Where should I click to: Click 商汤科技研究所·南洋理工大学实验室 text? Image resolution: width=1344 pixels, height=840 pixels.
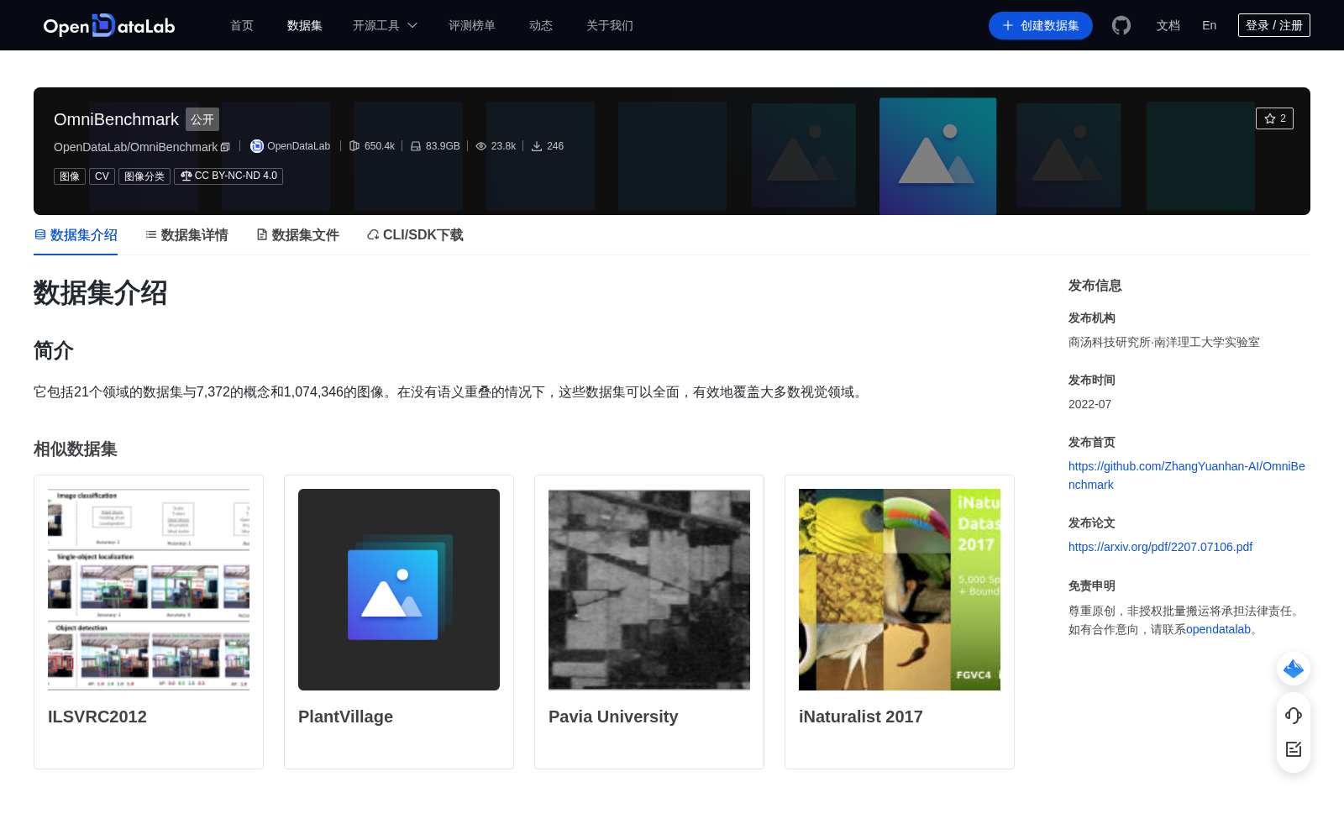point(1164,342)
